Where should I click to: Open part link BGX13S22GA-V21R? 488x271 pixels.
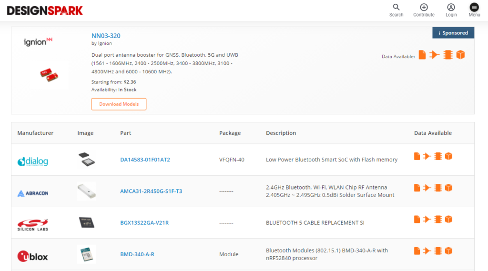[144, 223]
